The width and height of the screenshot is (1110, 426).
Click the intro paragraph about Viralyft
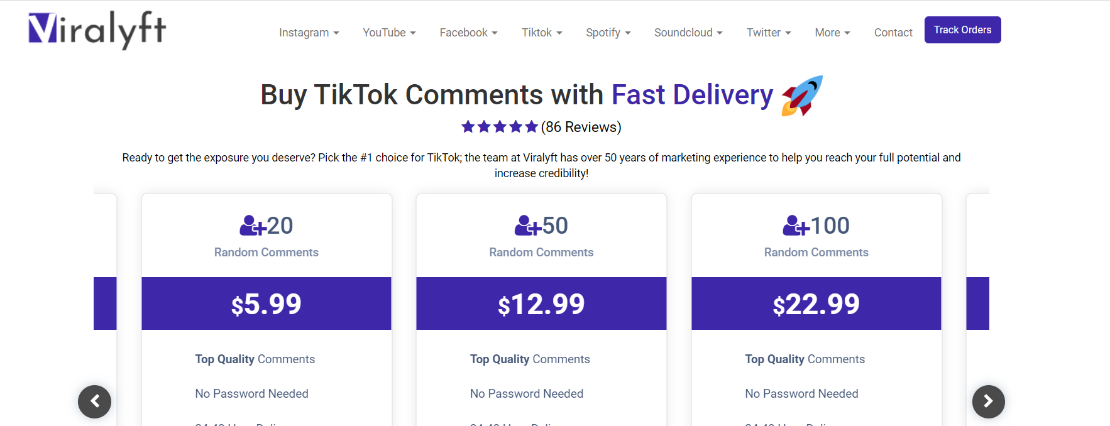tap(541, 165)
